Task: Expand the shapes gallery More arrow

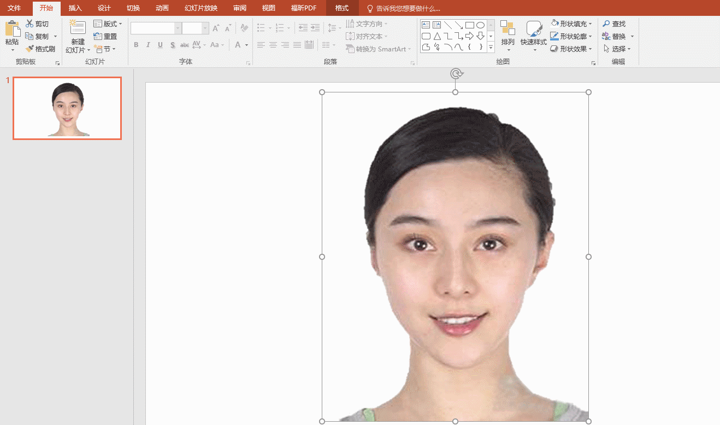Action: 491,48
